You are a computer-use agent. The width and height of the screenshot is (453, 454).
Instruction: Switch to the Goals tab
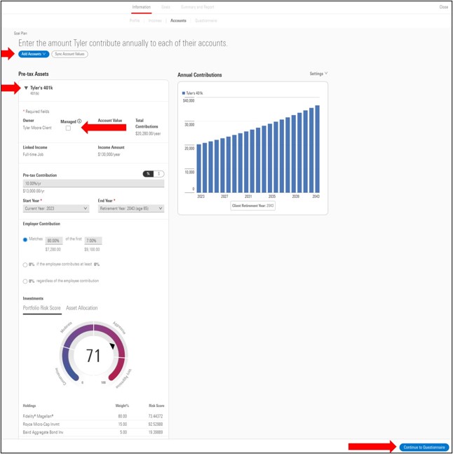[165, 7]
